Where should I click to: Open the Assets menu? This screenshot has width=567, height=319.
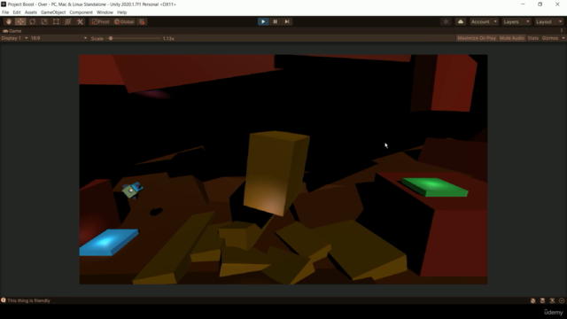click(31, 12)
